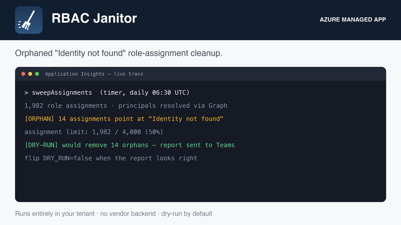Click the "[DRY-RUN] would remove 14 orphans" line
Image resolution: width=401 pixels, height=225 pixels.
tap(130, 145)
